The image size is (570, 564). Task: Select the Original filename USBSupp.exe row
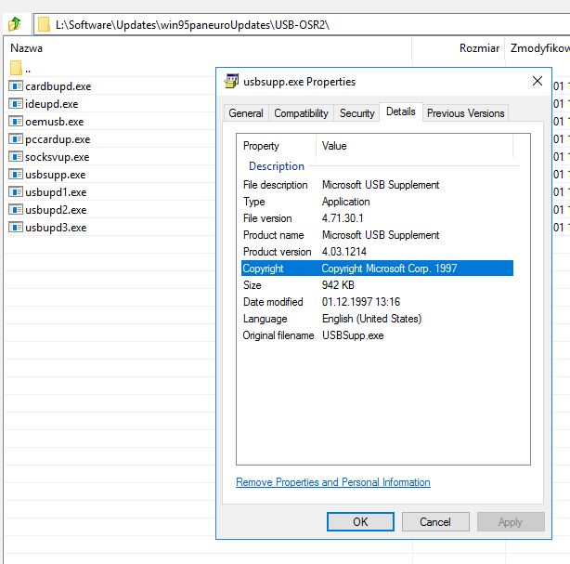pos(377,335)
